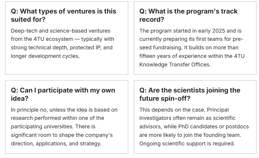Select the "Are the scientists joining" question heading
259x158 pixels.
(190, 94)
